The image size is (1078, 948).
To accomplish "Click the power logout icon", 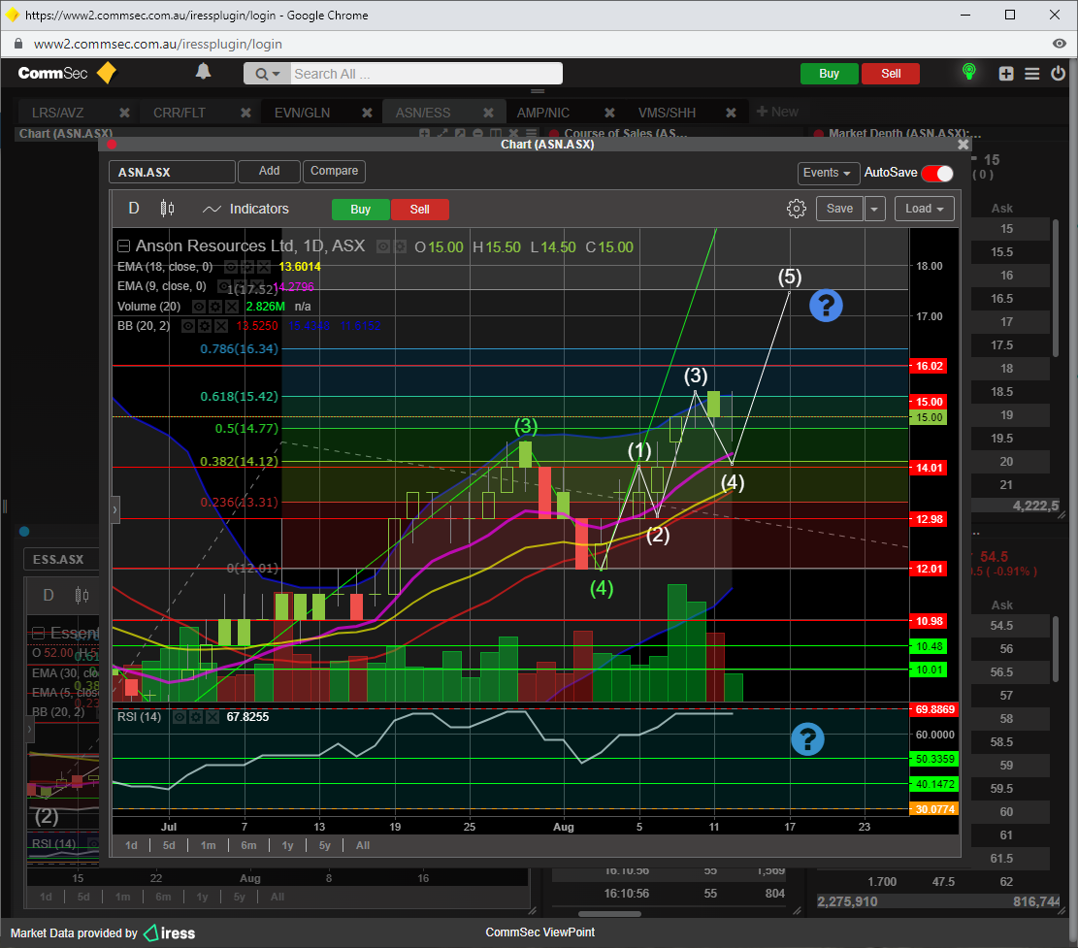I will (x=1058, y=73).
